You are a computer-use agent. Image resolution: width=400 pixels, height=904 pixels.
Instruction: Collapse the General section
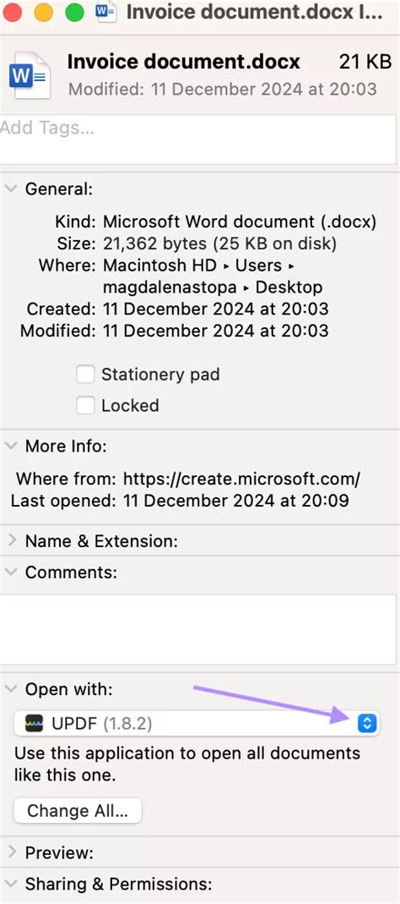click(11, 189)
